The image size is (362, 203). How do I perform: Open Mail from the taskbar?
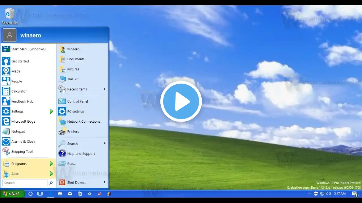[x=70, y=194]
